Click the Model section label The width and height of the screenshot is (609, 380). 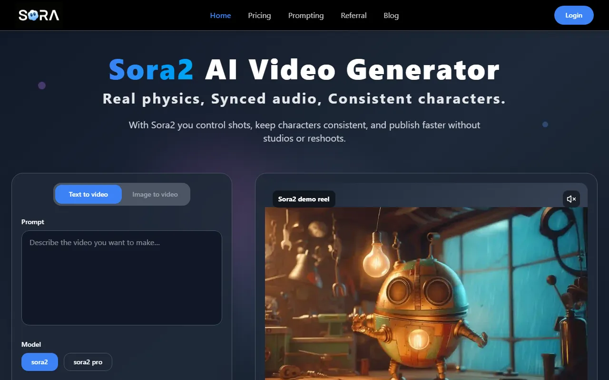(x=31, y=344)
